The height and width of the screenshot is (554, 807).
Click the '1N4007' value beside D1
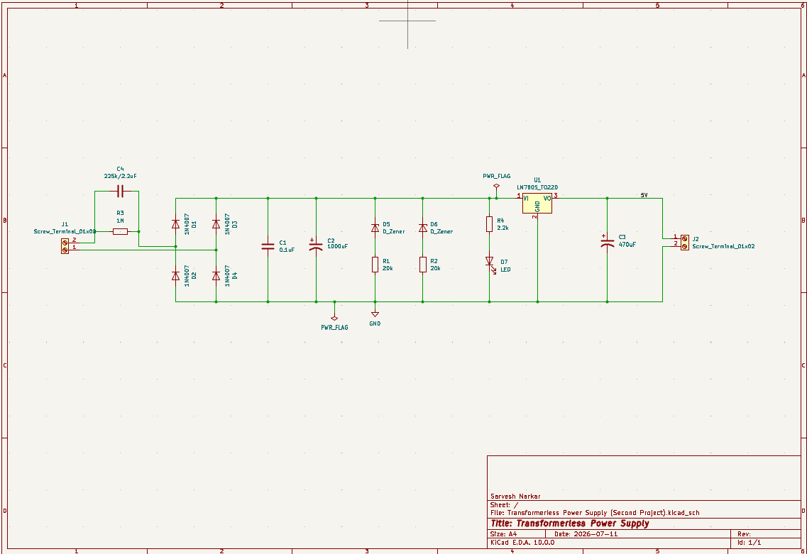(x=187, y=224)
